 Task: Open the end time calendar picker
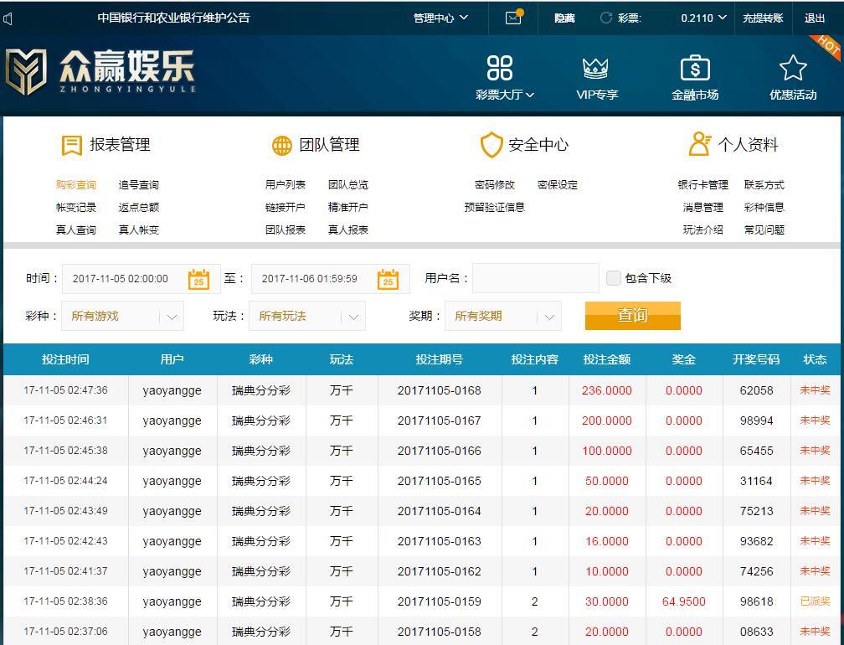click(x=388, y=279)
